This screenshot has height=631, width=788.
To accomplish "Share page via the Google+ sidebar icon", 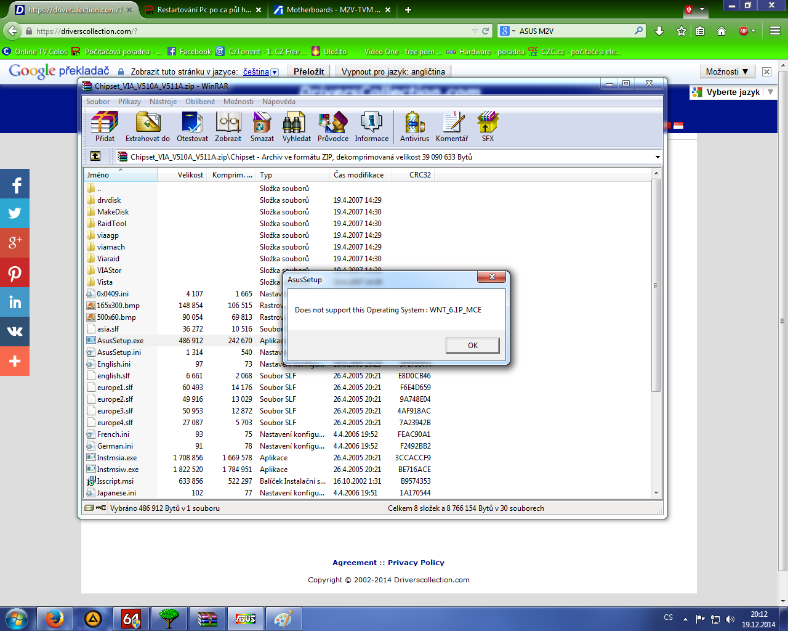I will click(15, 243).
